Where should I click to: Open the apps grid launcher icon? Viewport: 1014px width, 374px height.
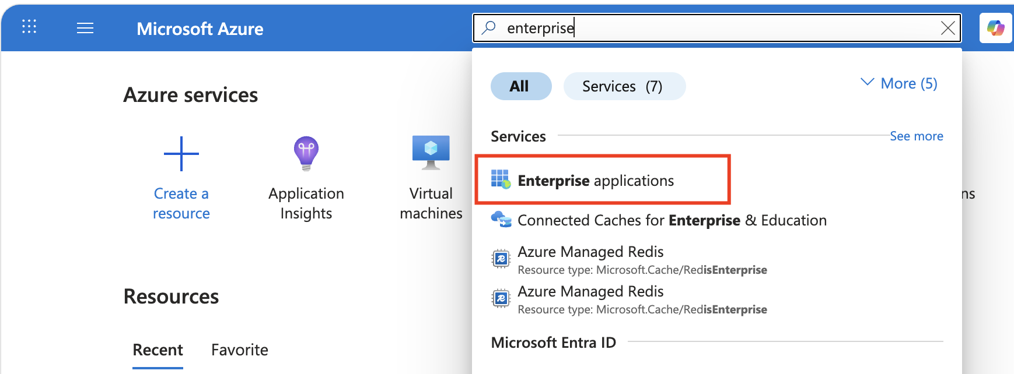click(x=29, y=27)
